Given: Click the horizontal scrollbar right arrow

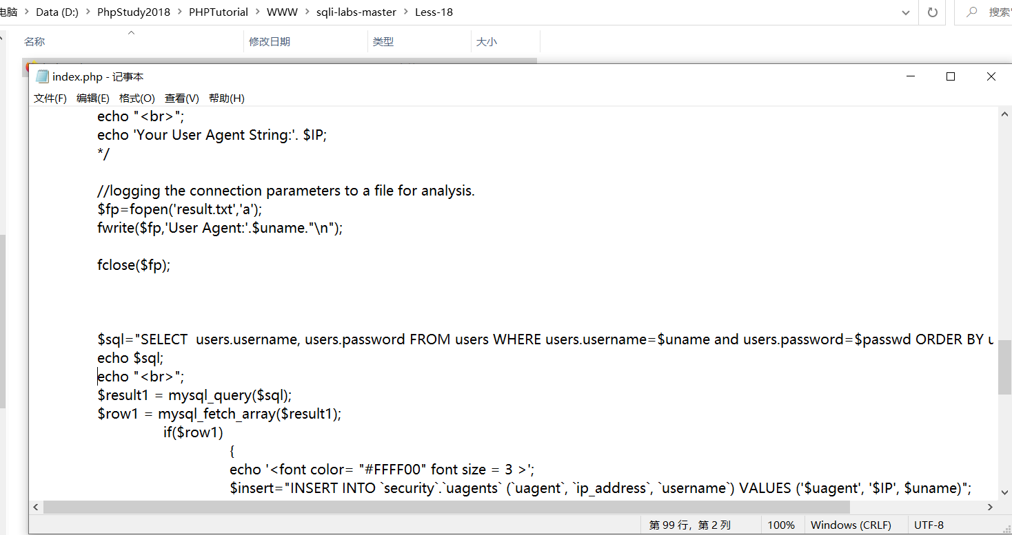Looking at the screenshot, I should click(x=991, y=507).
